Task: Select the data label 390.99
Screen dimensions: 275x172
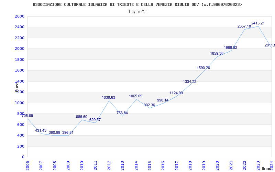Action: click(54, 132)
